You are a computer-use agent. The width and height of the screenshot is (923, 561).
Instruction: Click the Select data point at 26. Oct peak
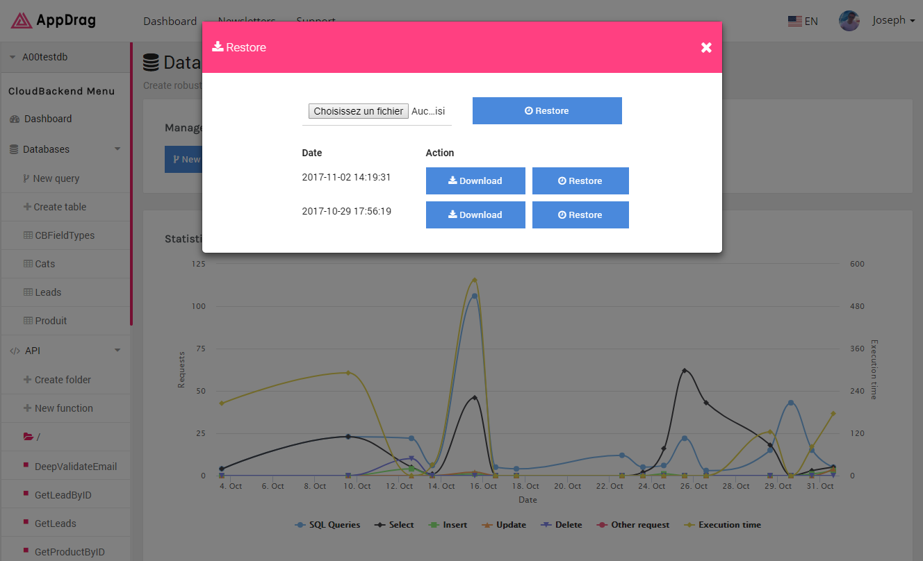point(685,371)
